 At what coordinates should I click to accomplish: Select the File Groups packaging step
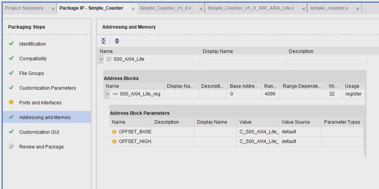31,73
